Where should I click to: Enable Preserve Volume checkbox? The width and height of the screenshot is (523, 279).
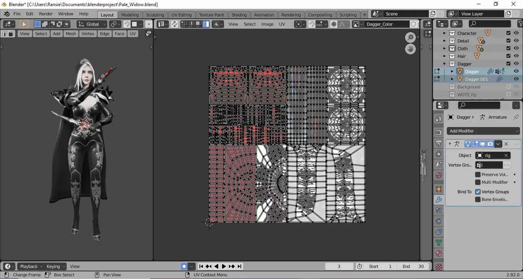coord(478,175)
